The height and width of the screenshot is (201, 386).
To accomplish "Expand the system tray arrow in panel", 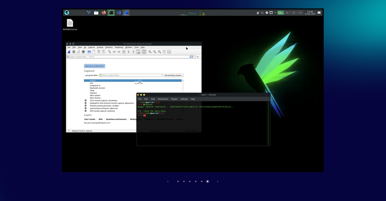I will pyautogui.click(x=275, y=13).
